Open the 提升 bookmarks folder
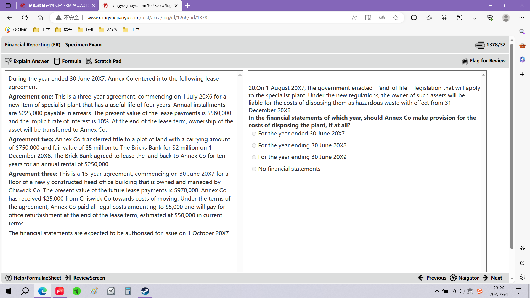The image size is (530, 298). click(64, 30)
